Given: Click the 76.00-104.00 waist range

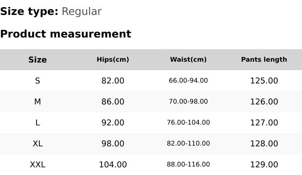Looking at the screenshot, I should 188,123.
